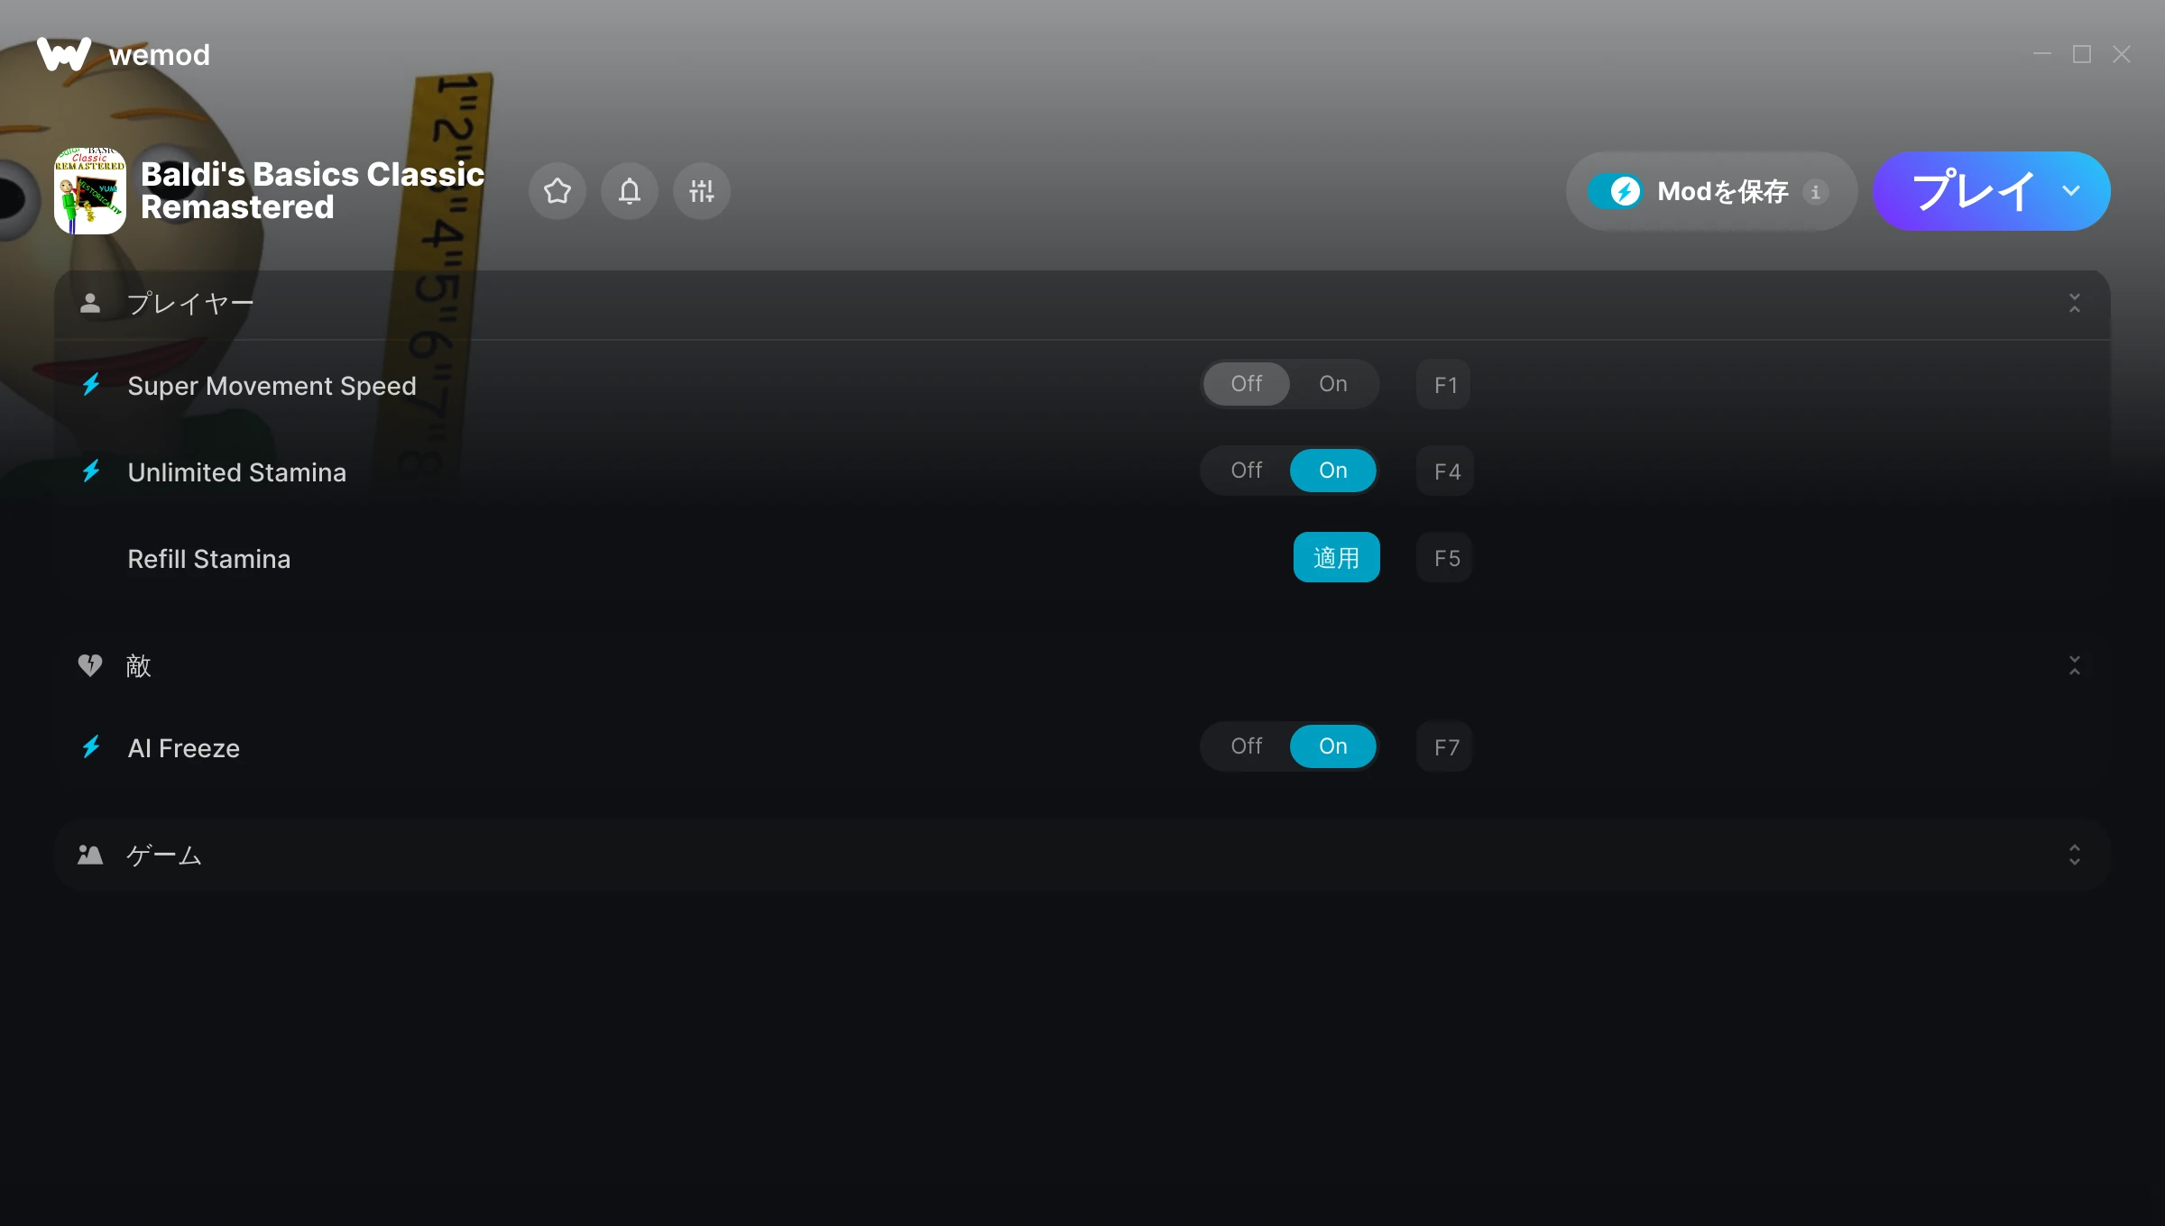Image resolution: width=2165 pixels, height=1226 pixels.
Task: Click the プレイ button
Action: [1972, 191]
